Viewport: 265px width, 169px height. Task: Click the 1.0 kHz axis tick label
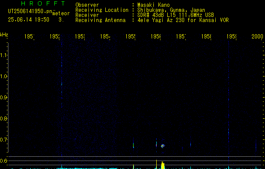click(x=3, y=76)
